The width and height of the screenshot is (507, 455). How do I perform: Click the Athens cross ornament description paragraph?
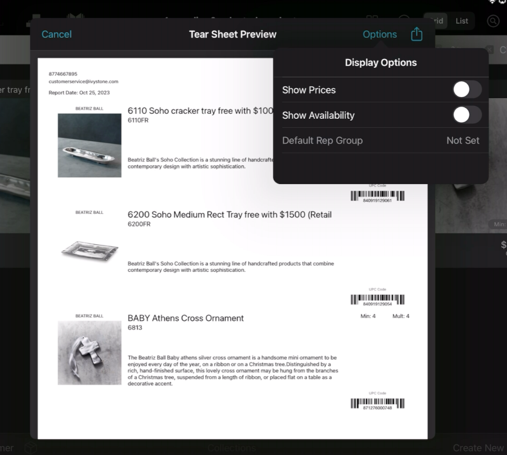tap(233, 370)
